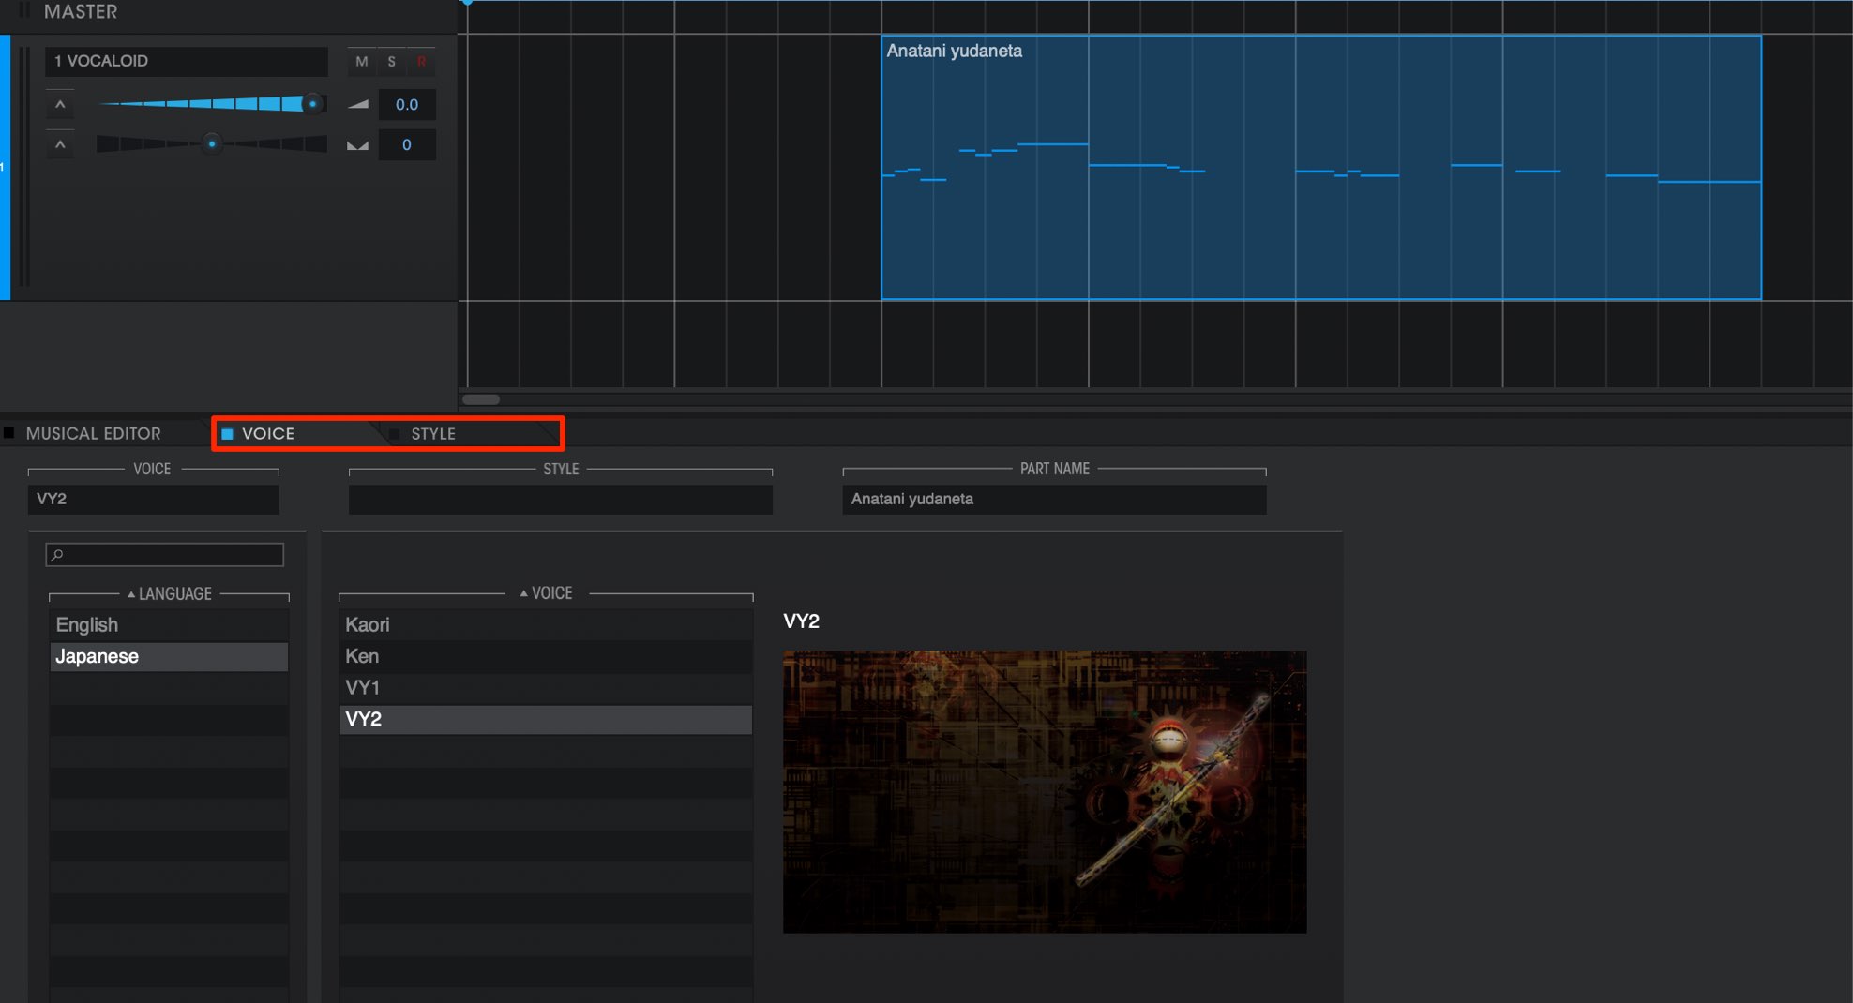Sort by the VOICE column header
Screen dimensions: 1853x1003
pyautogui.click(x=546, y=593)
